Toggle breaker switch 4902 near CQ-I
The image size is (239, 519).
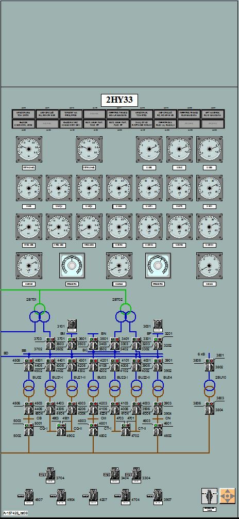click(x=61, y=430)
